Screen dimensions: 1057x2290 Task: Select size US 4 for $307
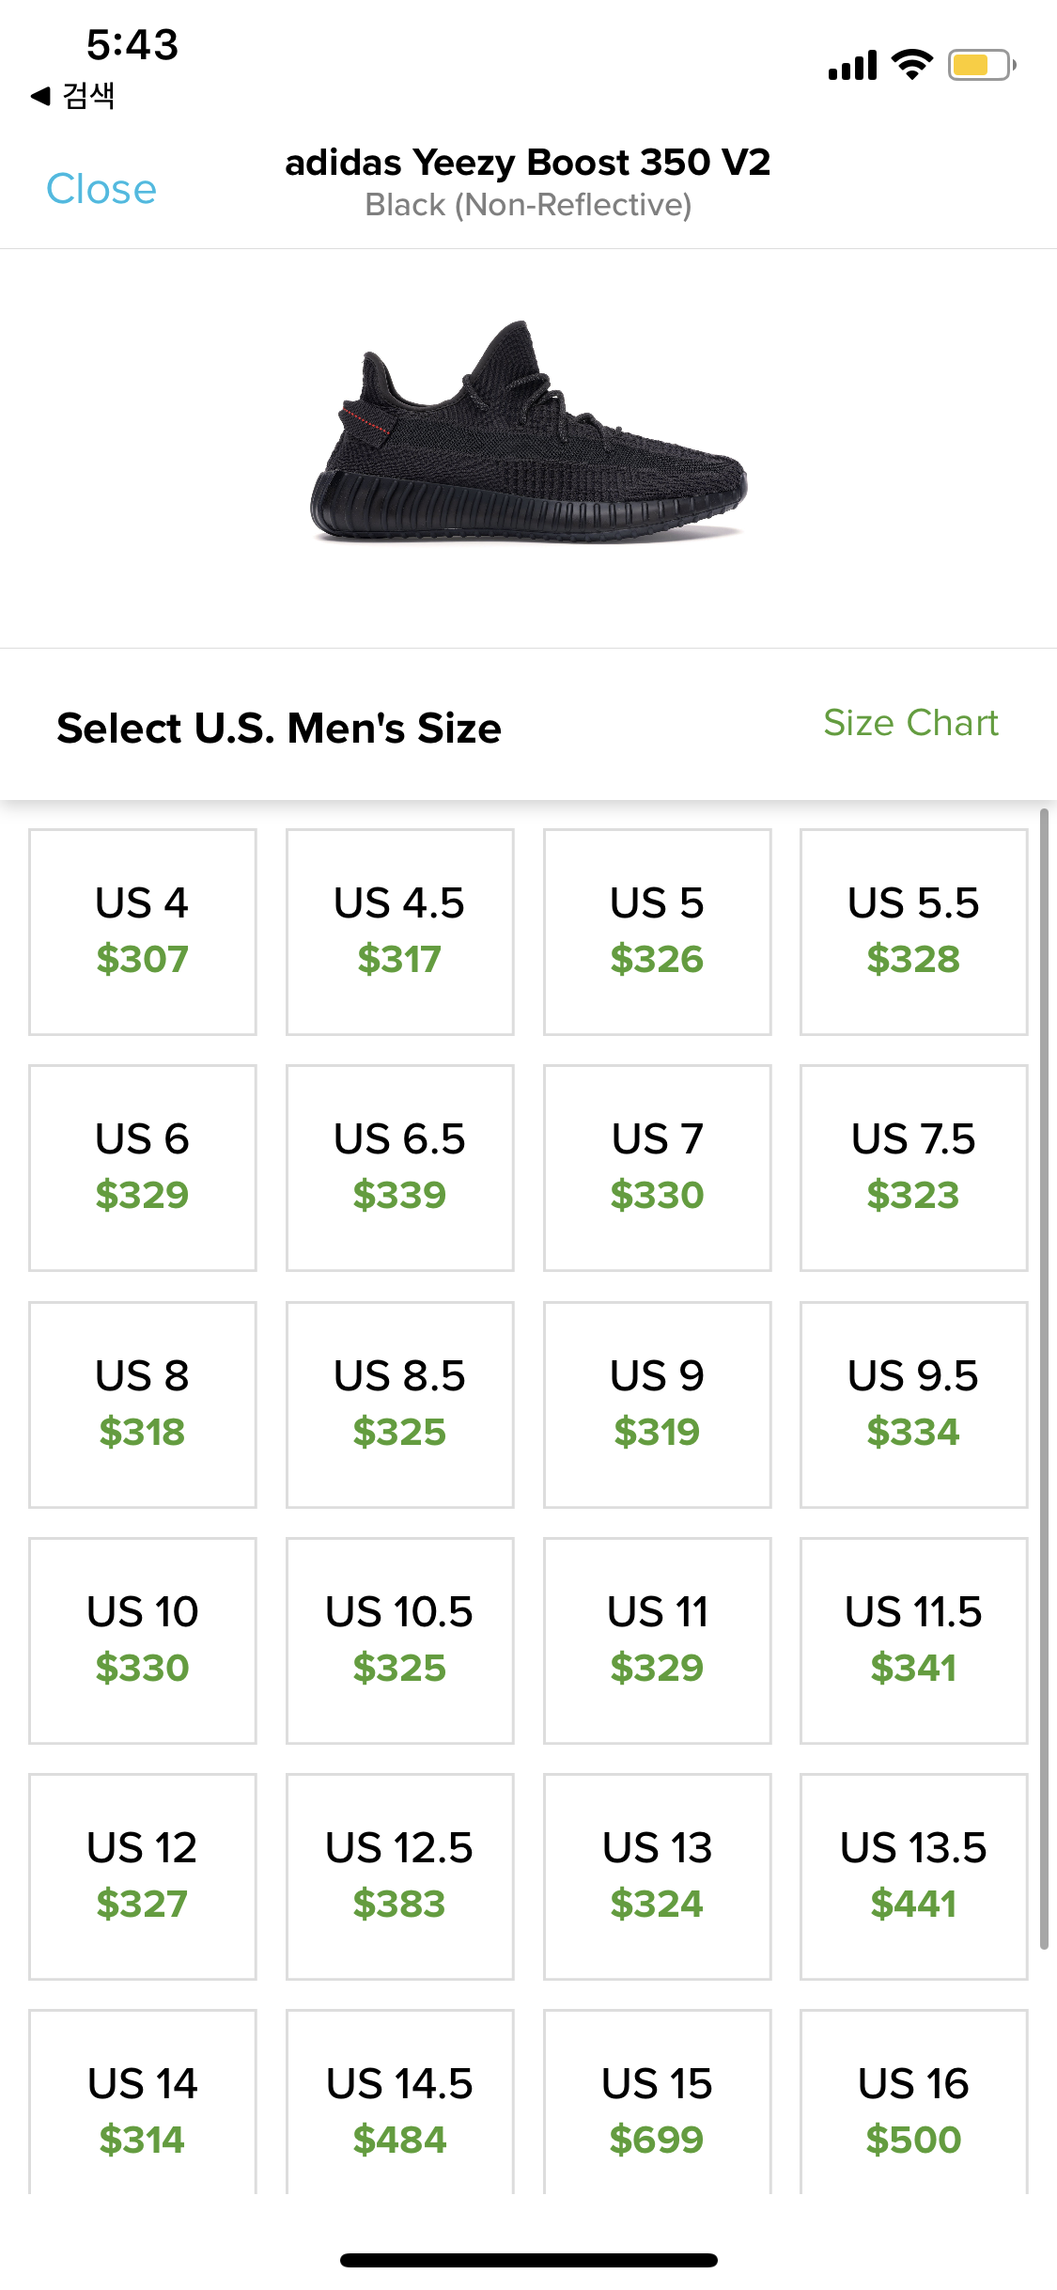pyautogui.click(x=143, y=932)
